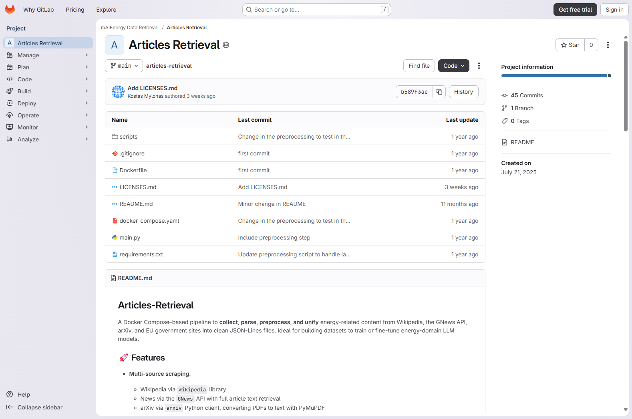Click the Help question mark icon
Screen dimensions: 632x419
(10, 395)
